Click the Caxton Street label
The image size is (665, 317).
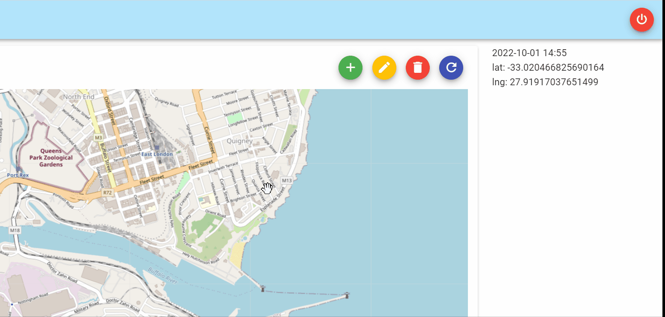tap(261, 127)
